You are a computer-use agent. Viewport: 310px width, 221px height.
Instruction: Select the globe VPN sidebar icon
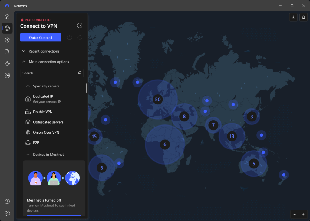[7, 28]
